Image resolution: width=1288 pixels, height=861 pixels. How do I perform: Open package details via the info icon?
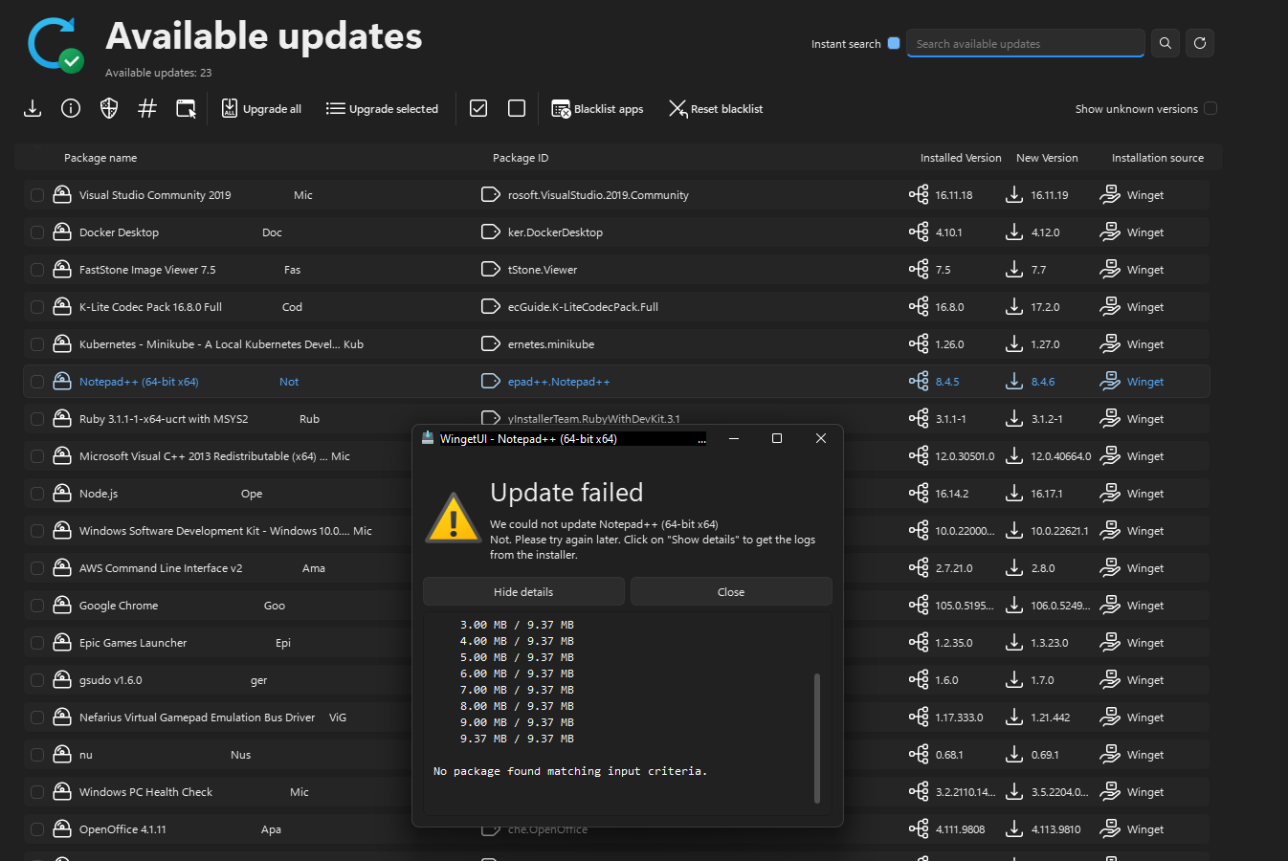tap(70, 108)
